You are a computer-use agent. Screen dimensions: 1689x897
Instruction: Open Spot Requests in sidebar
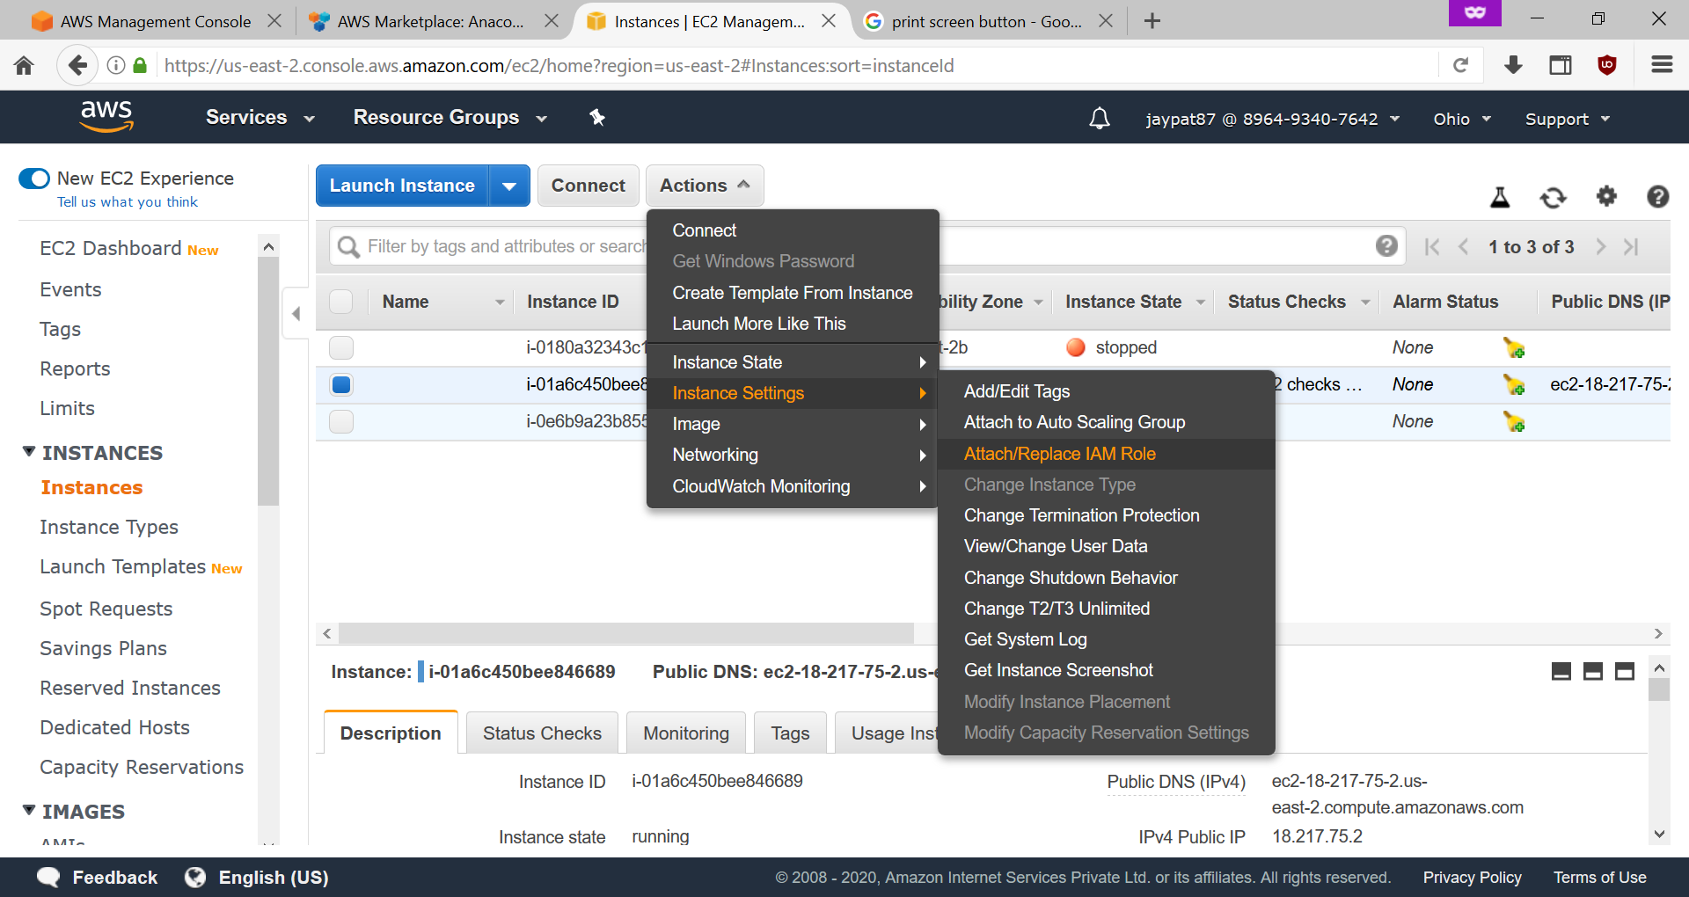click(x=106, y=609)
